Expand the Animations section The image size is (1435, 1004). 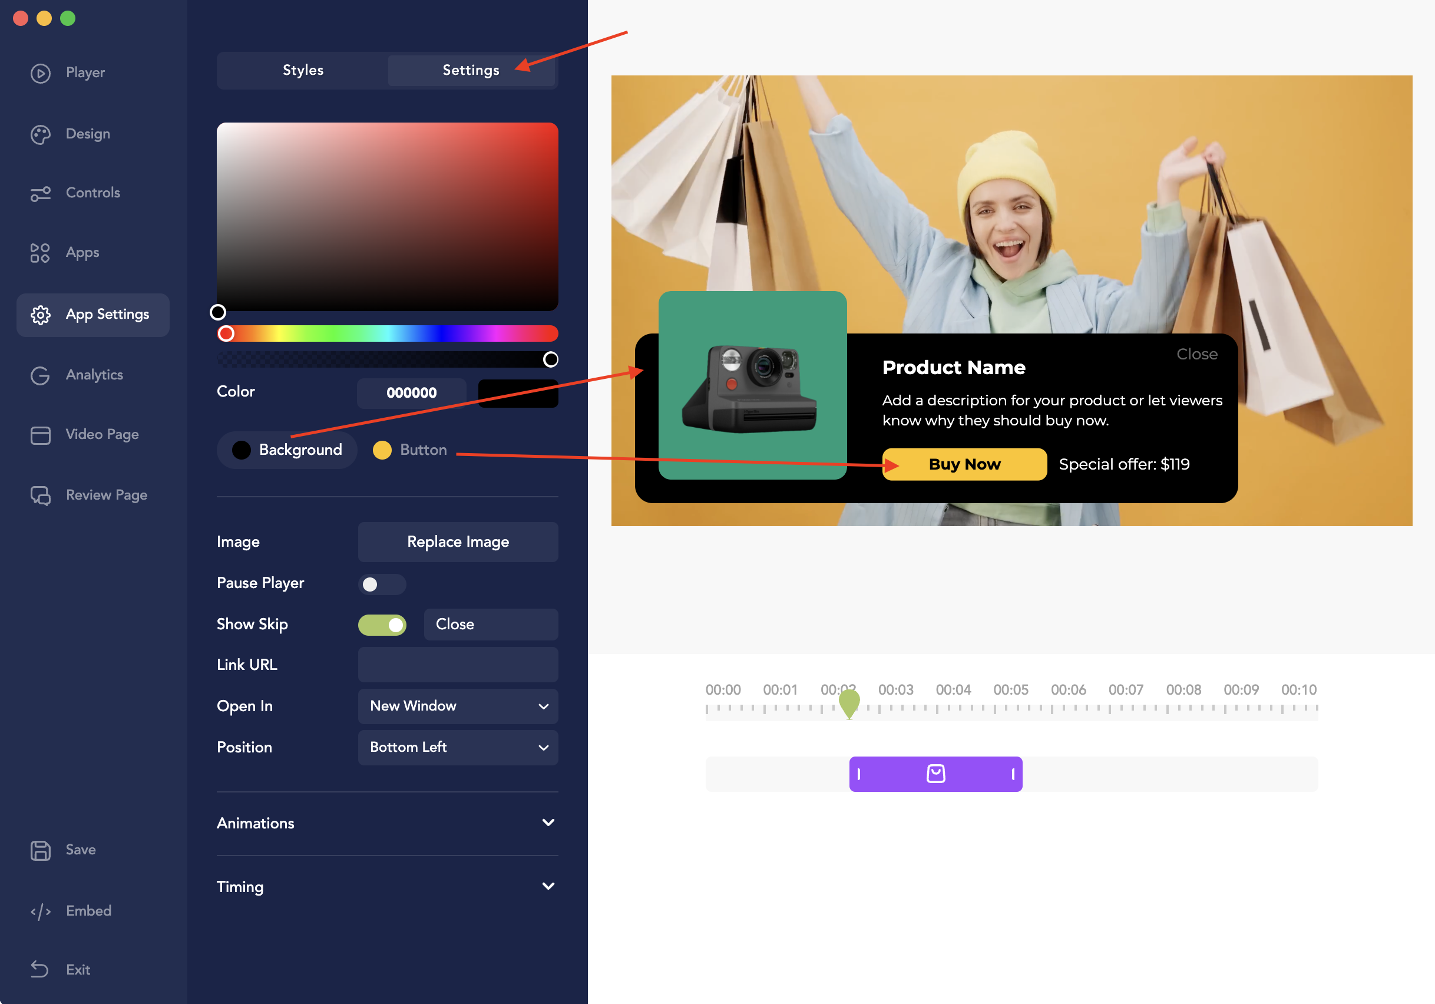[387, 823]
